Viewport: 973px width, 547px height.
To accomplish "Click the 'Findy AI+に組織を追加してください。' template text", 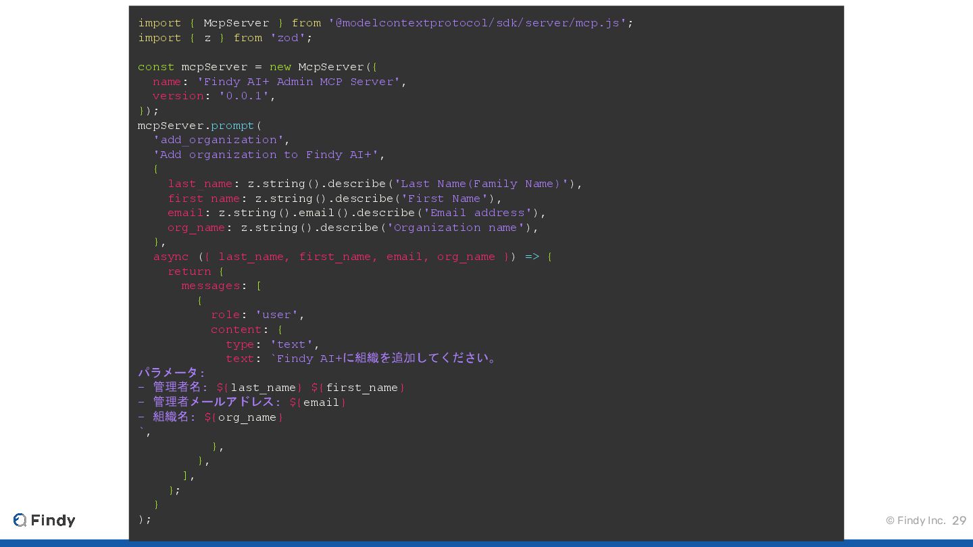I will [386, 358].
